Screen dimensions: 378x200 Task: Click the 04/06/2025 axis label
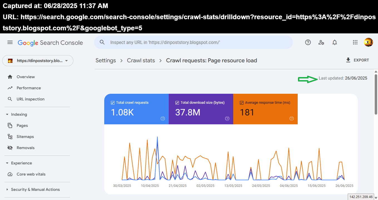289,186
